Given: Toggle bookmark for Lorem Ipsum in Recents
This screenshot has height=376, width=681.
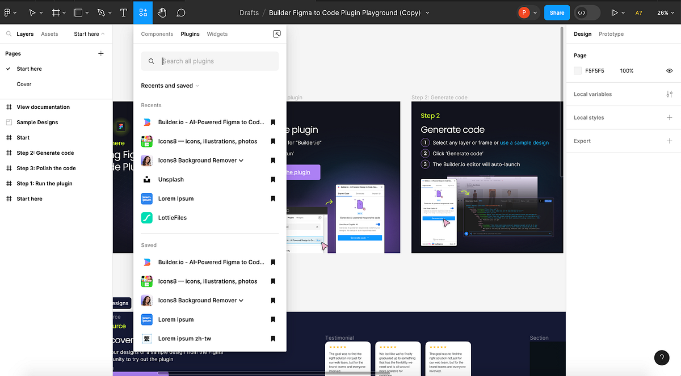Looking at the screenshot, I should click(273, 198).
